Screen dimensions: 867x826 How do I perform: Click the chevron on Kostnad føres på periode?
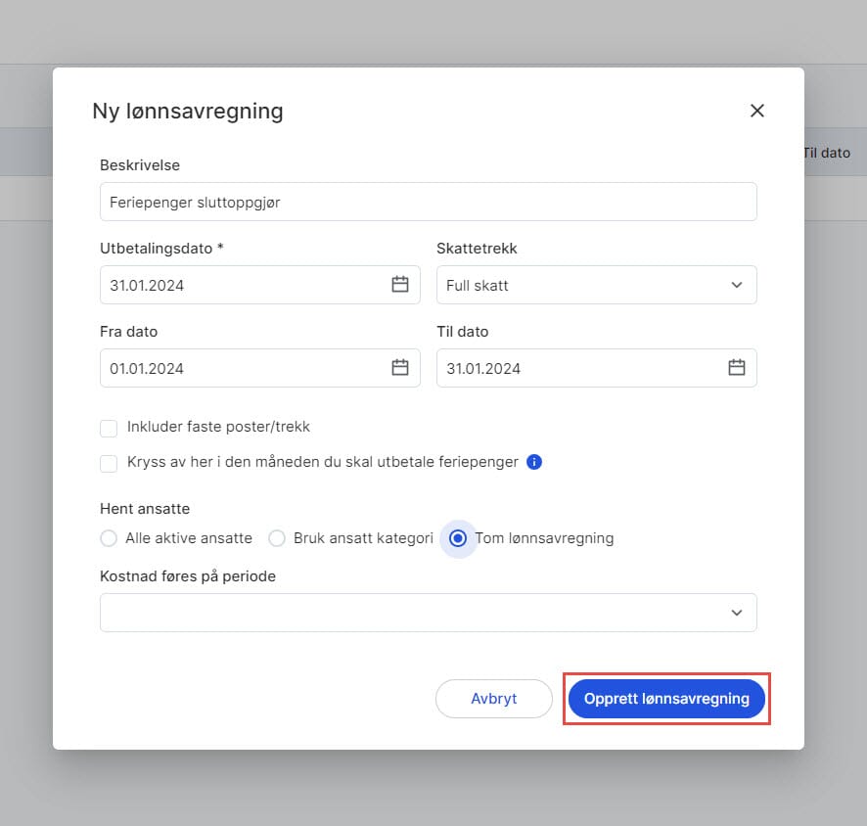737,612
